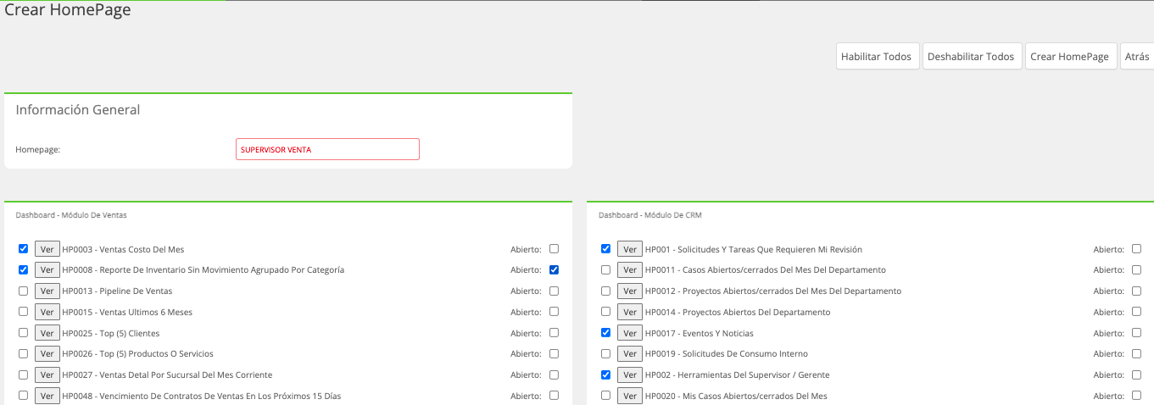Toggle Abierto for HP0013 Pipeline De Ventas
1154x405 pixels.
coord(554,291)
